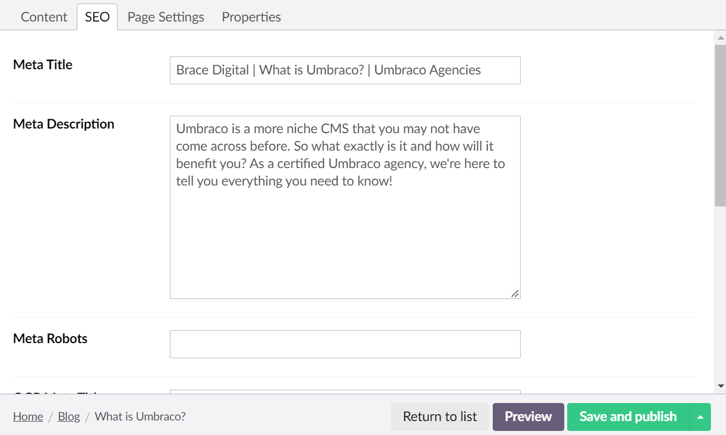
Task: Click the scrollbar up arrow
Action: pyautogui.click(x=721, y=37)
